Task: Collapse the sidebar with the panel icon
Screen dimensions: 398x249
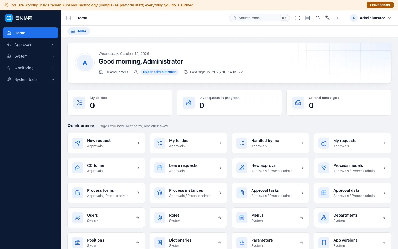Action: click(69, 18)
